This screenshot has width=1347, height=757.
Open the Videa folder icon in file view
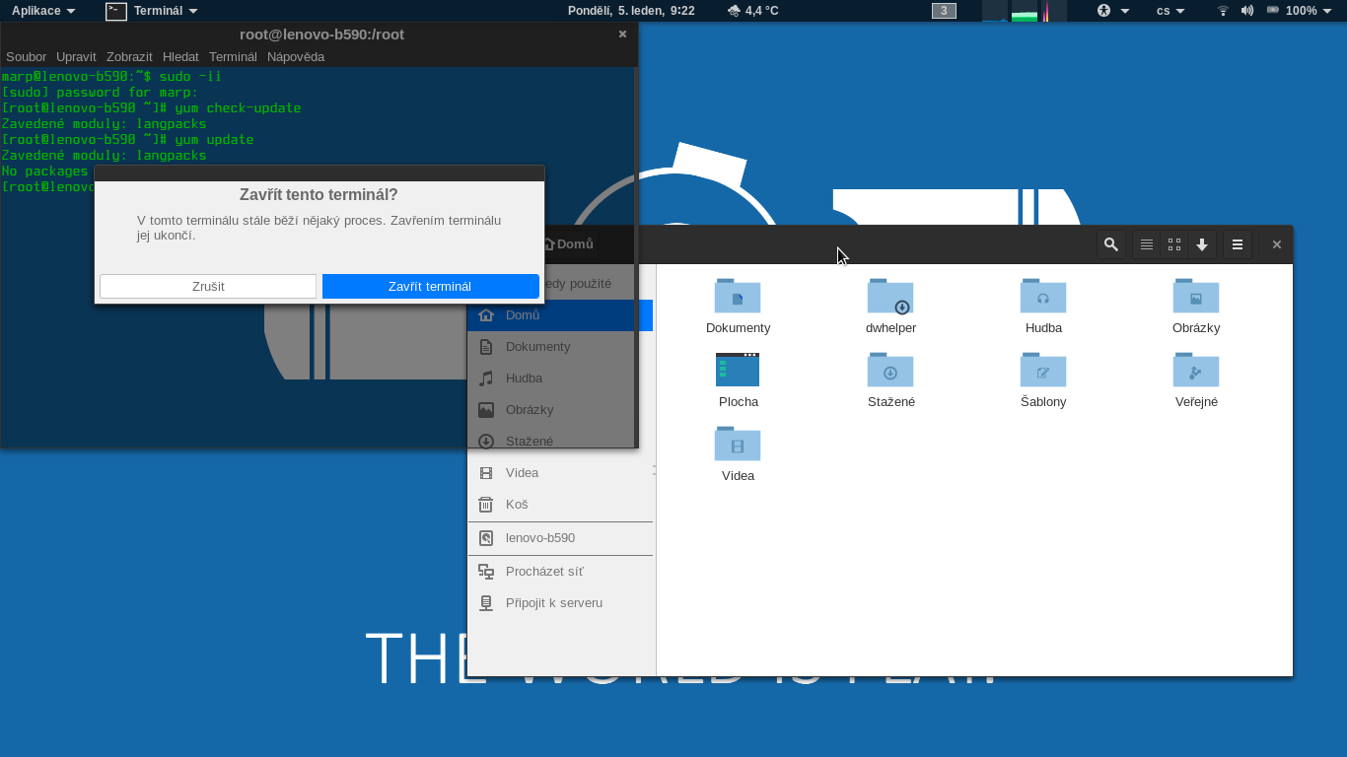pyautogui.click(x=738, y=444)
